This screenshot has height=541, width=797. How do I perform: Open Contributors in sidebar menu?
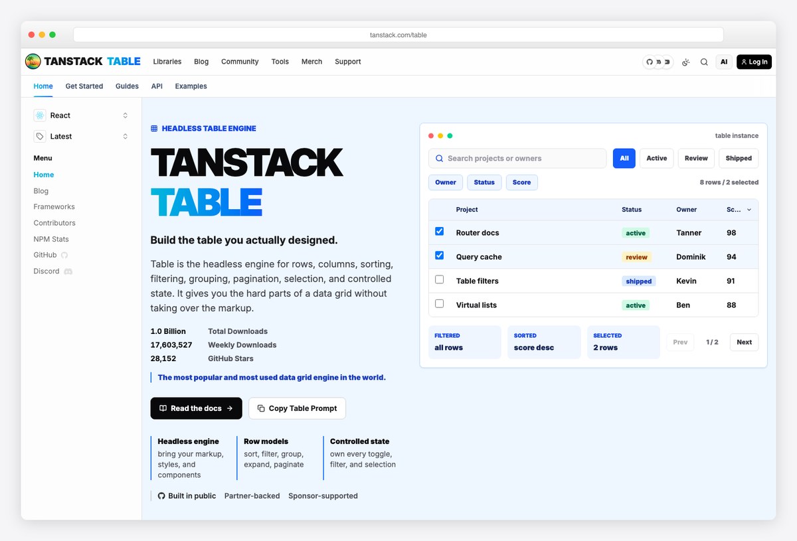(54, 223)
